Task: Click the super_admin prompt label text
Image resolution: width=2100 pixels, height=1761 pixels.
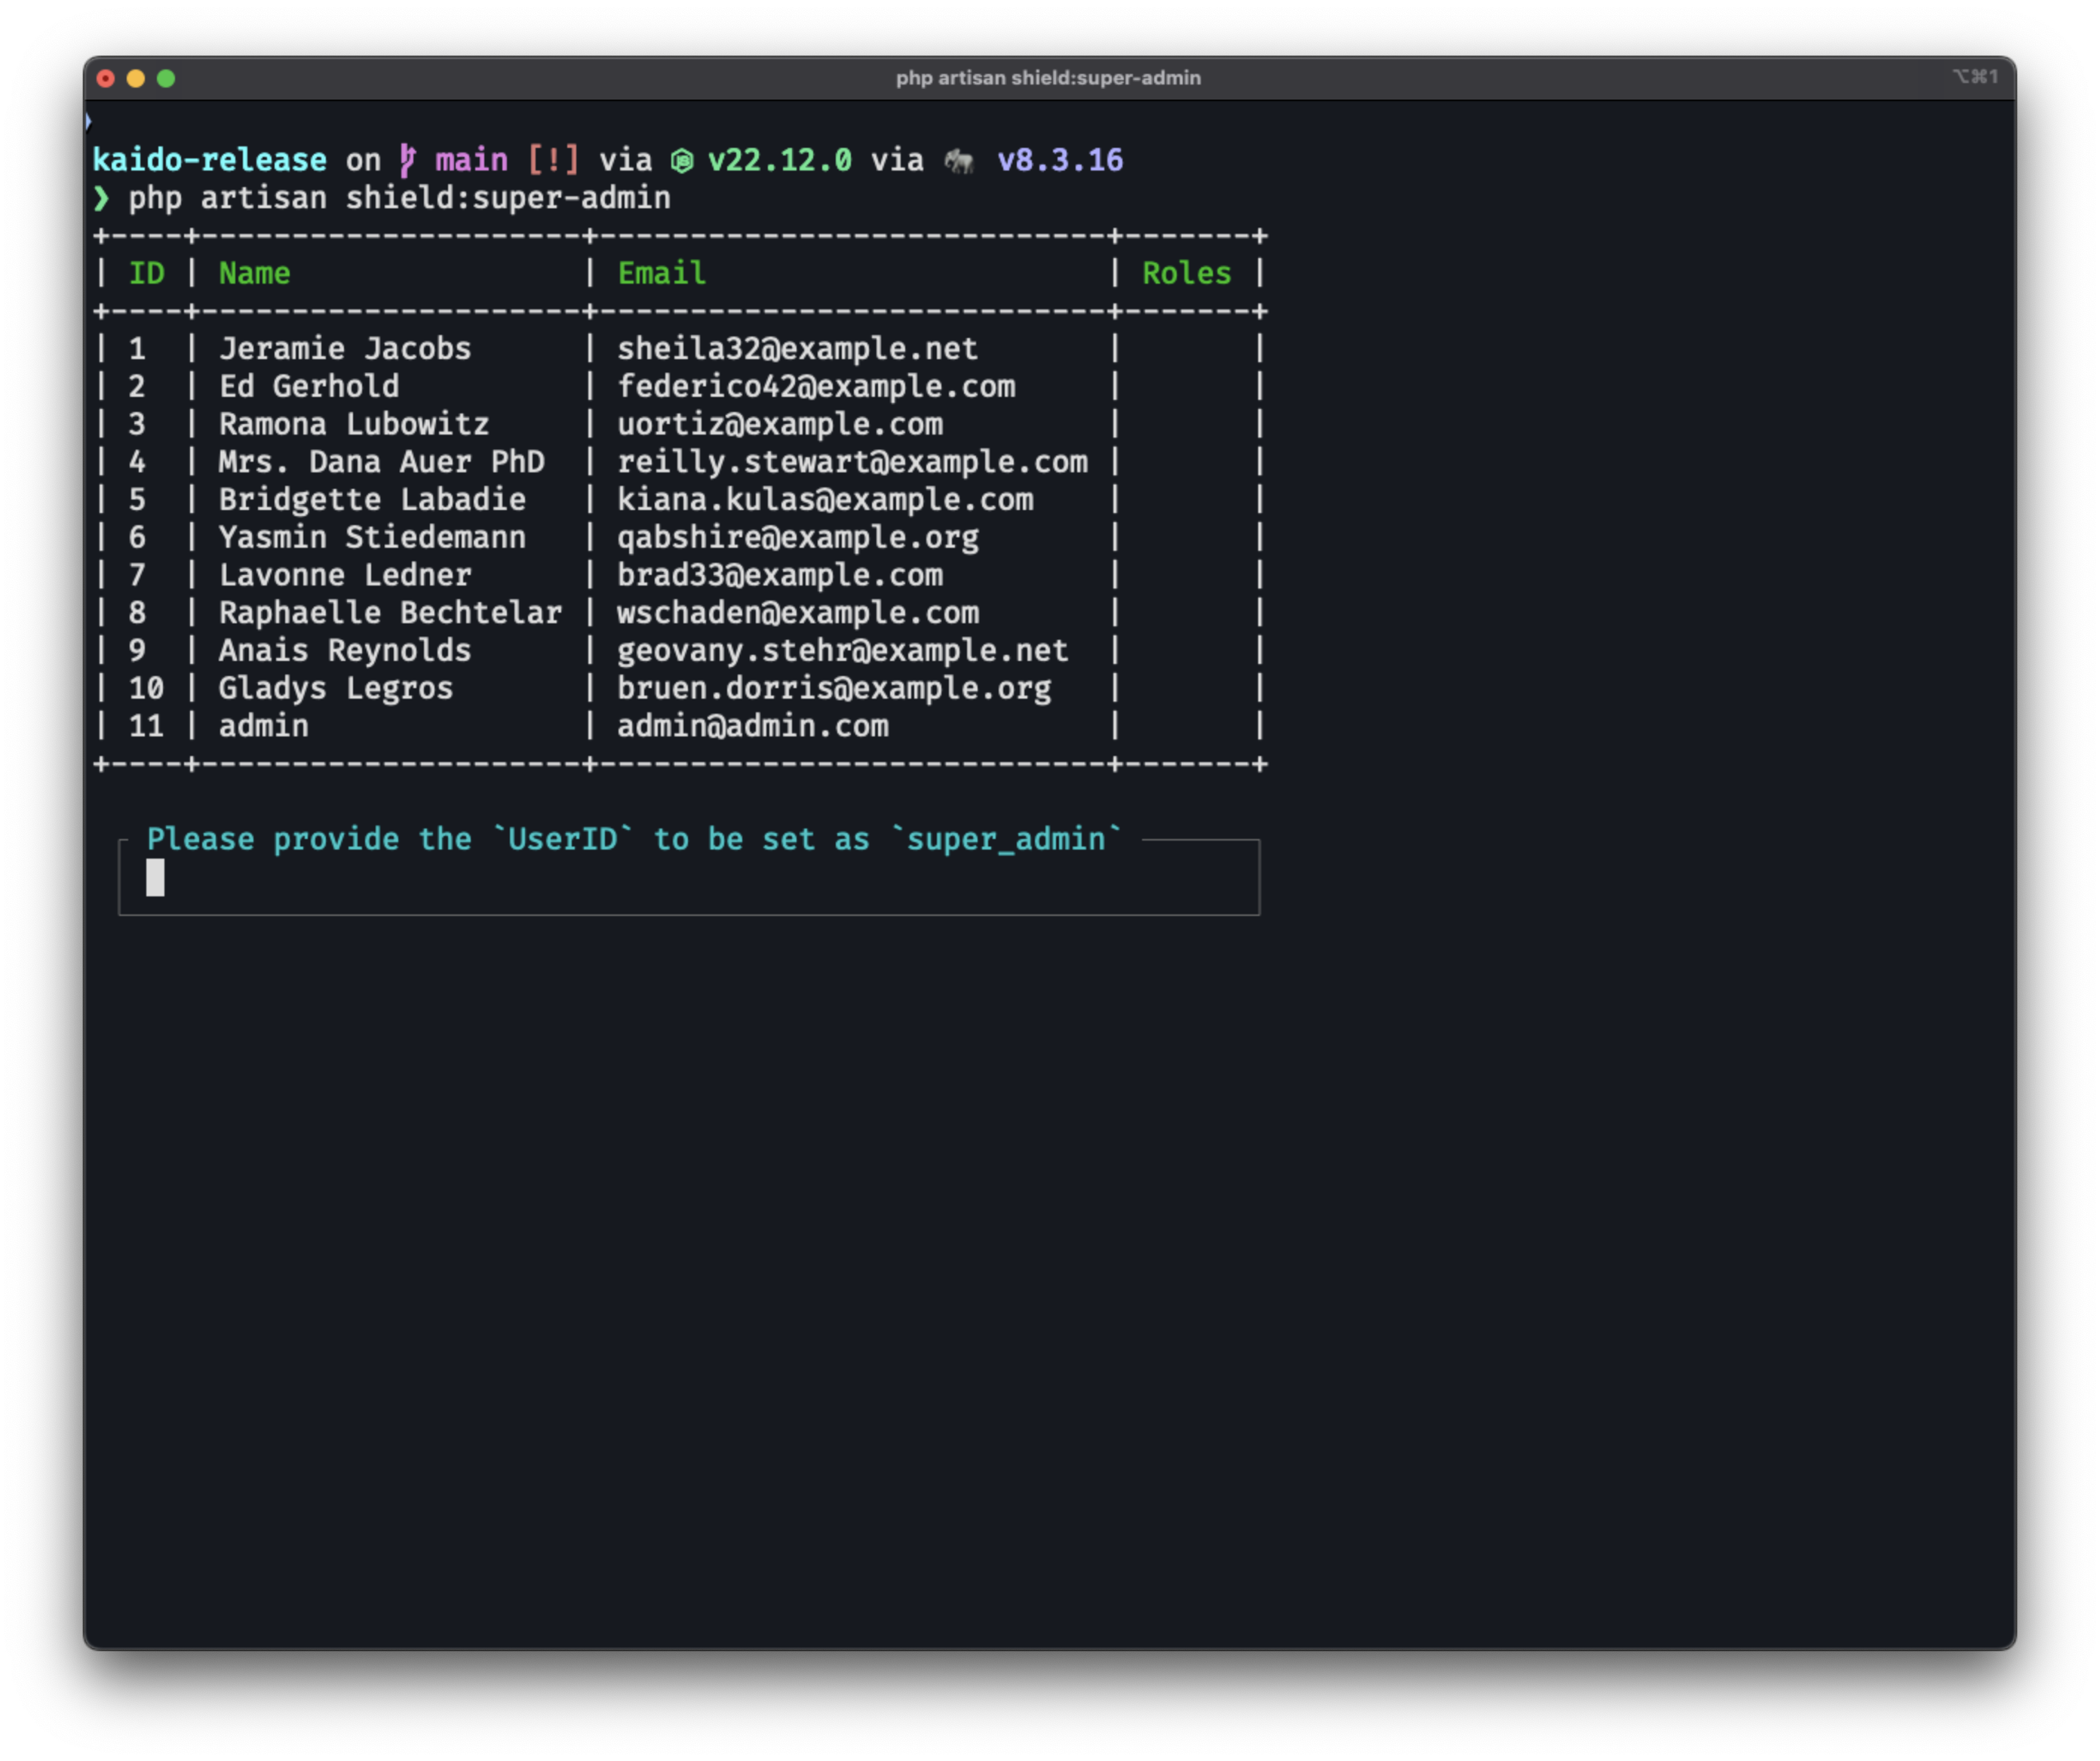Action: click(x=1006, y=839)
